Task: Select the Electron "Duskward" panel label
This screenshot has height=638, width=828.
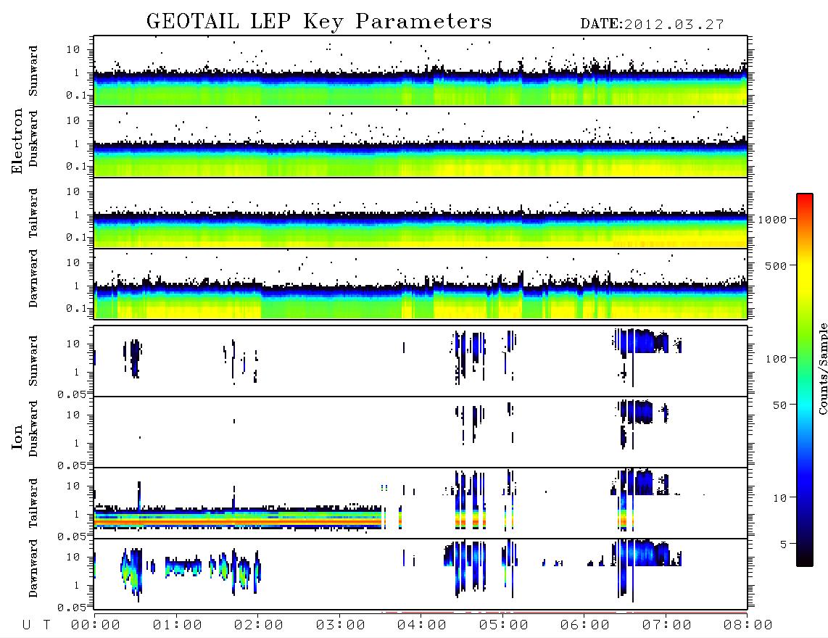Action: coord(33,138)
